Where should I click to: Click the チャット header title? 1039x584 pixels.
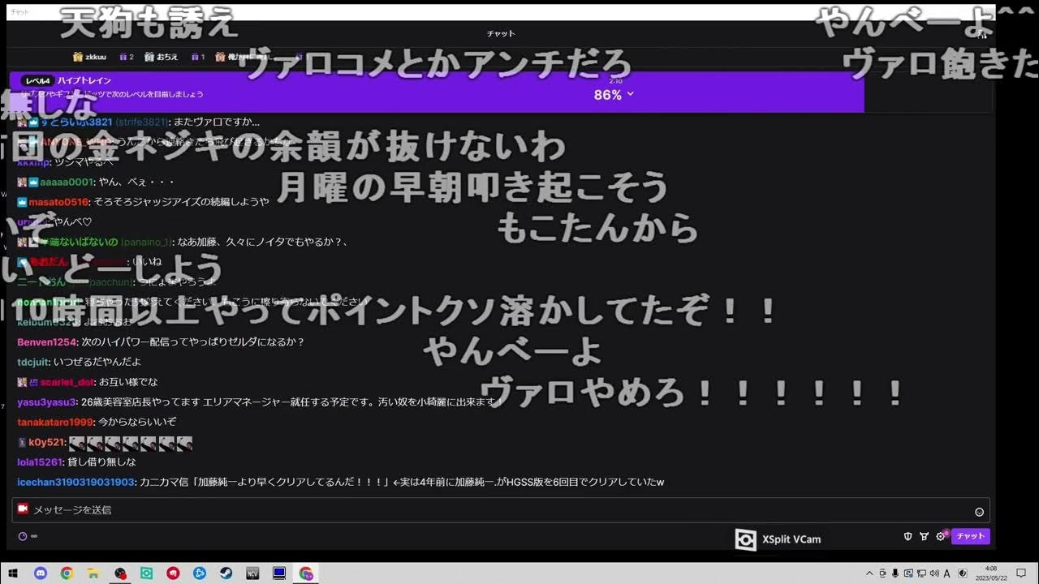pyautogui.click(x=501, y=33)
